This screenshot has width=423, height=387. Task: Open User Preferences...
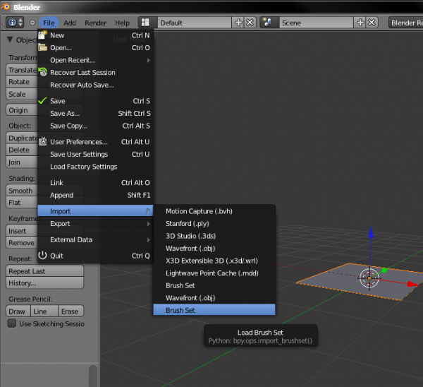coord(96,142)
